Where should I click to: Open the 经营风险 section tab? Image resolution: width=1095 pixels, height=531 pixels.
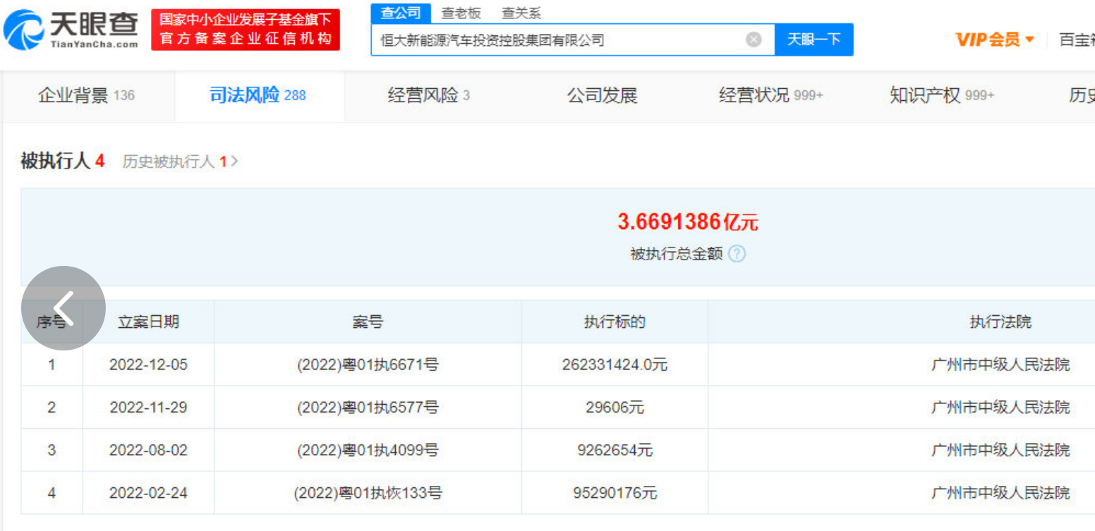click(429, 95)
